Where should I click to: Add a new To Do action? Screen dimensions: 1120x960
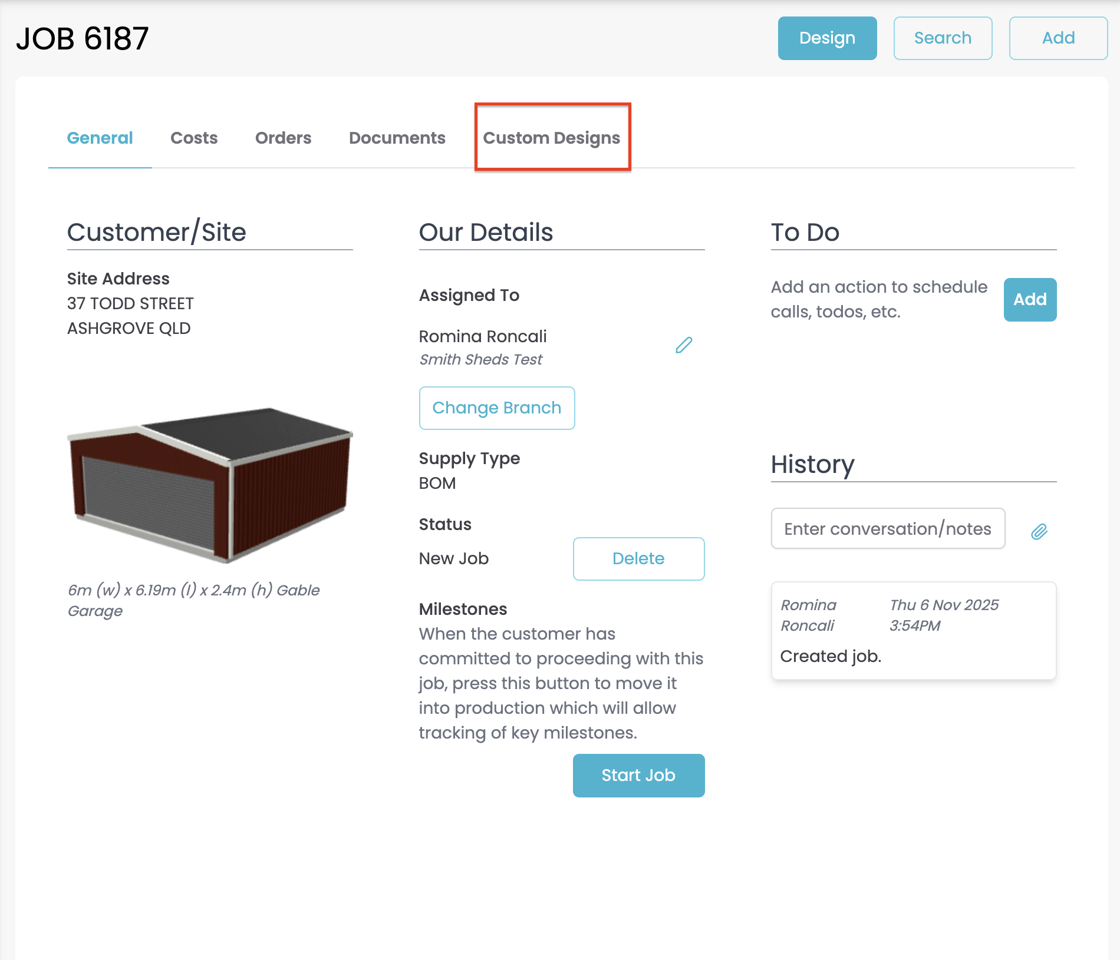[1030, 300]
